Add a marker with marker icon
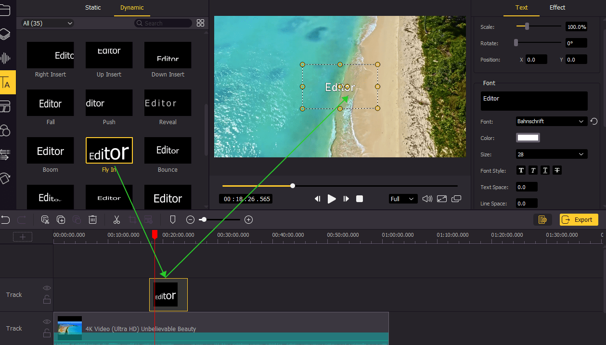This screenshot has height=345, width=606. coord(173,220)
